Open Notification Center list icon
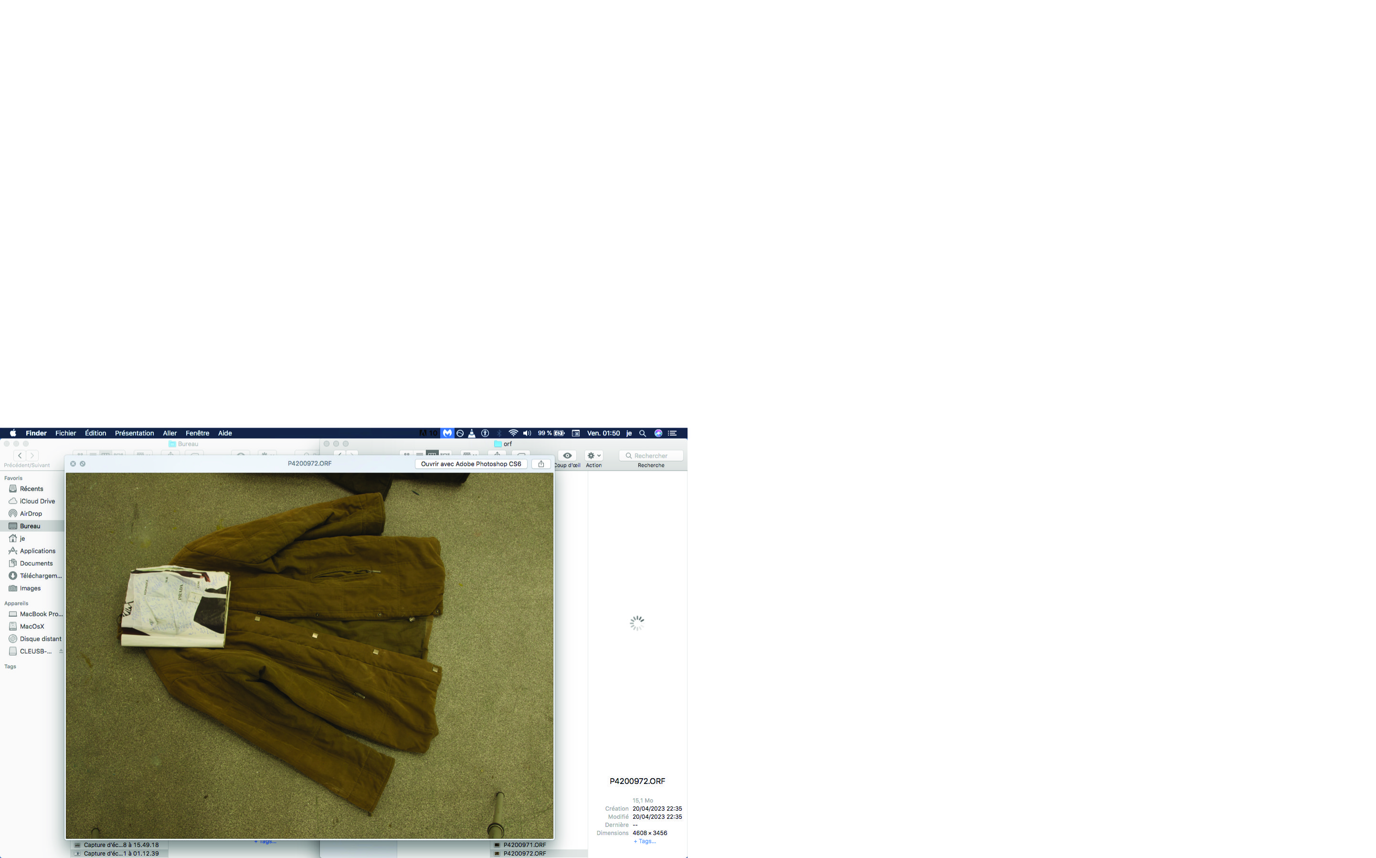Viewport: 1376px width, 858px height. pos(672,433)
